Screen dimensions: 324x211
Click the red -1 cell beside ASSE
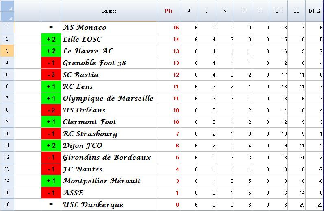click(51, 193)
